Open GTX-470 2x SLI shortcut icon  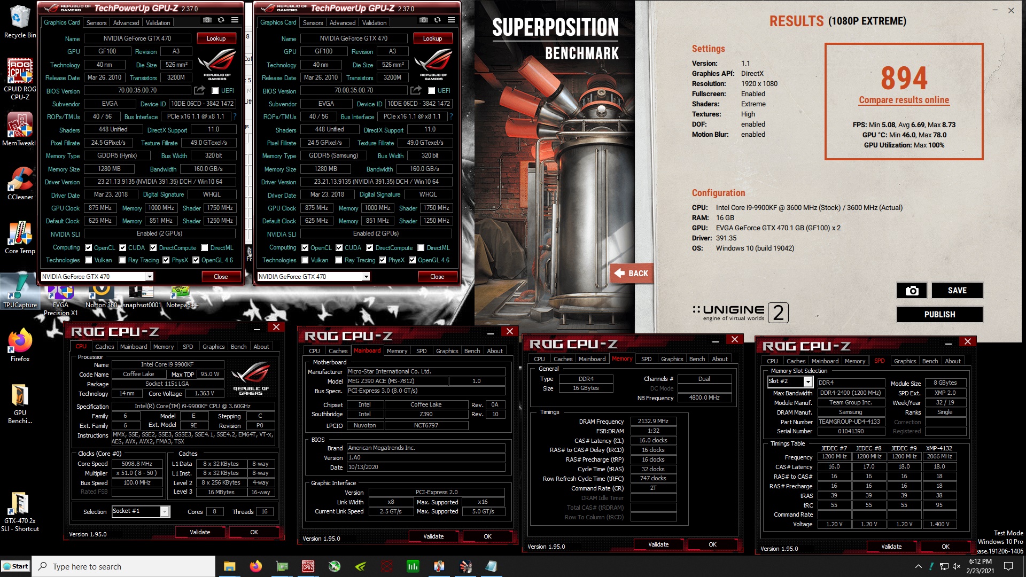(20, 512)
